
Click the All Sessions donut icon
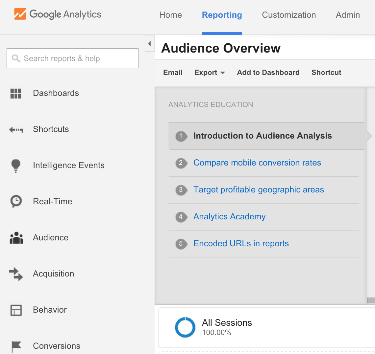(185, 327)
